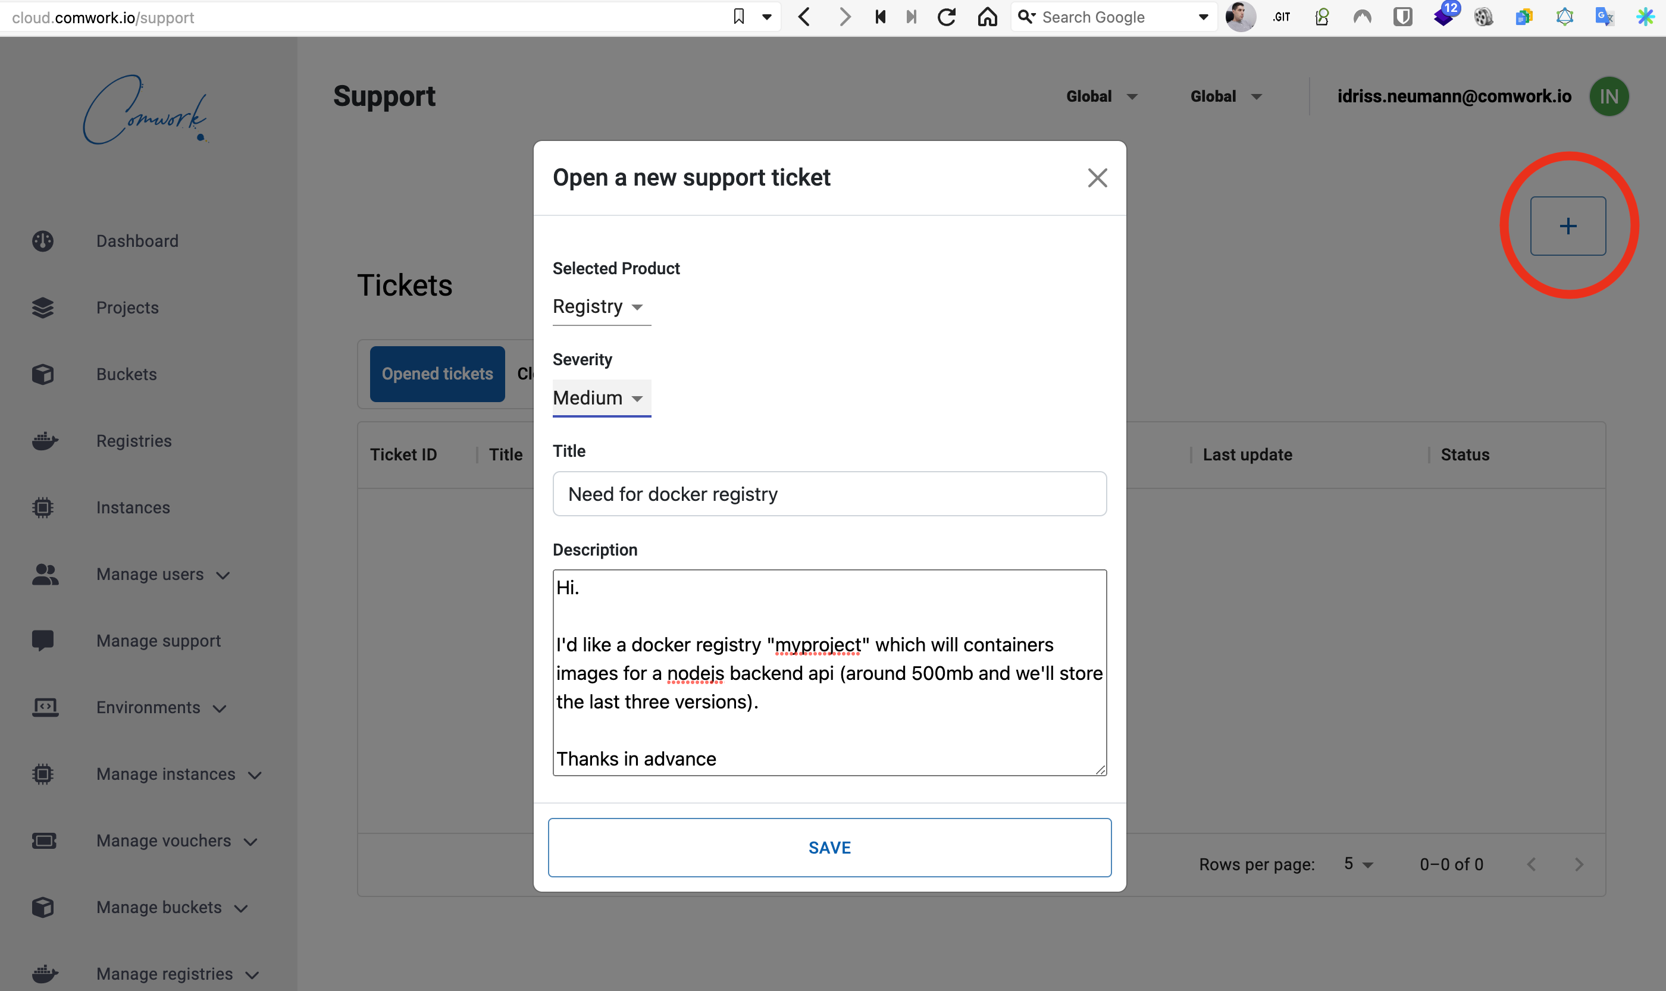Click the Dashboard gauge icon in sidebar
Screen dimensions: 1666x991
click(43, 241)
